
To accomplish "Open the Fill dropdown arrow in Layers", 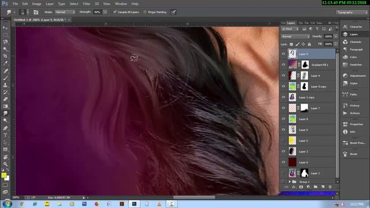I will pyautogui.click(x=336, y=44).
